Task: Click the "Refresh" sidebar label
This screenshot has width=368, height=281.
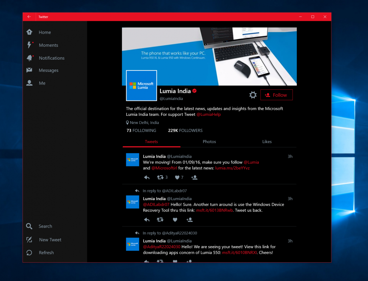Action: click(x=46, y=253)
